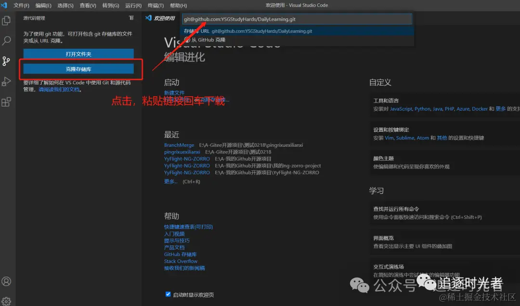Click the 打开文件夹 button
This screenshot has height=306, width=520.
click(78, 54)
